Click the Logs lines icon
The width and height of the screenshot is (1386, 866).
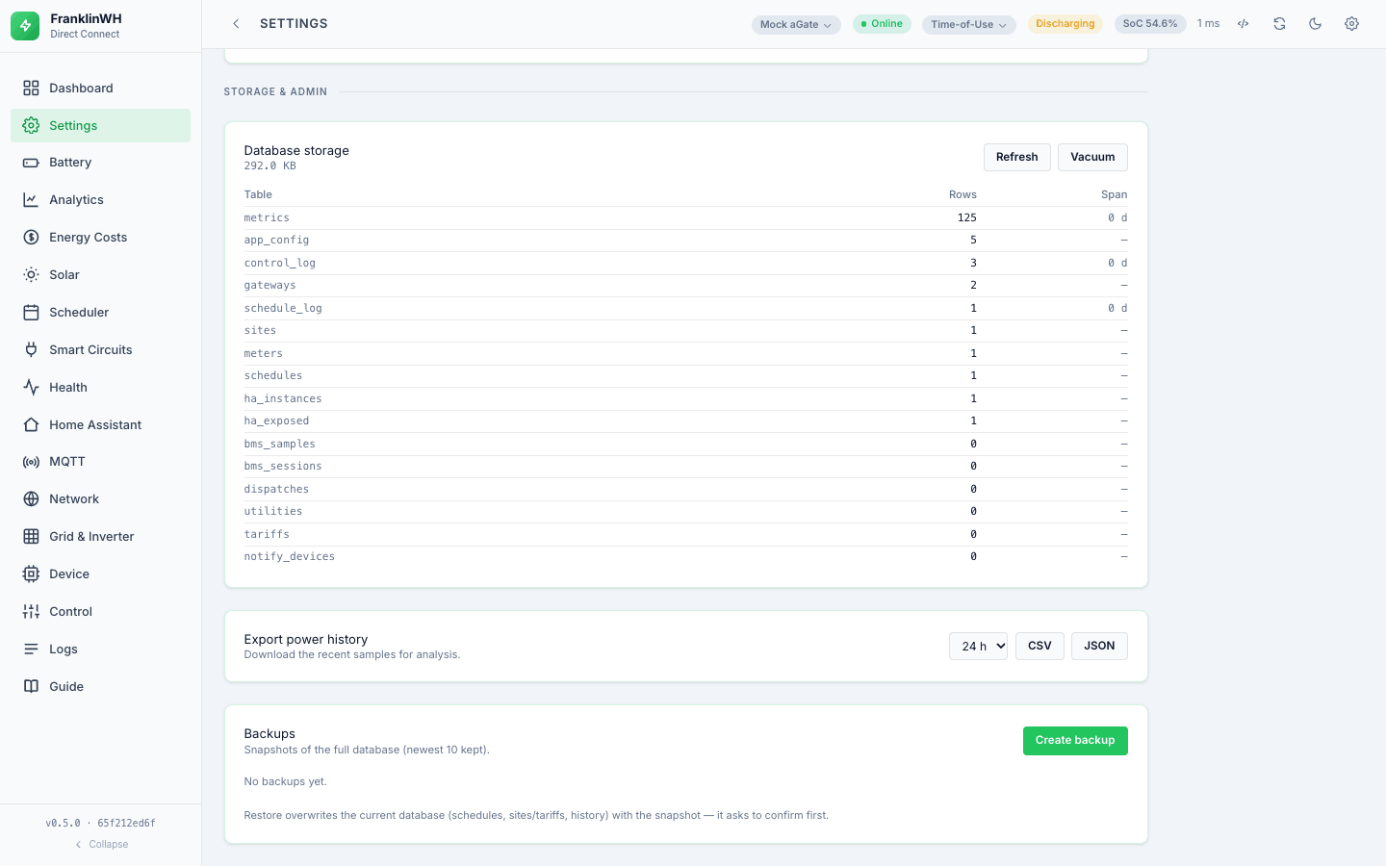pos(31,649)
